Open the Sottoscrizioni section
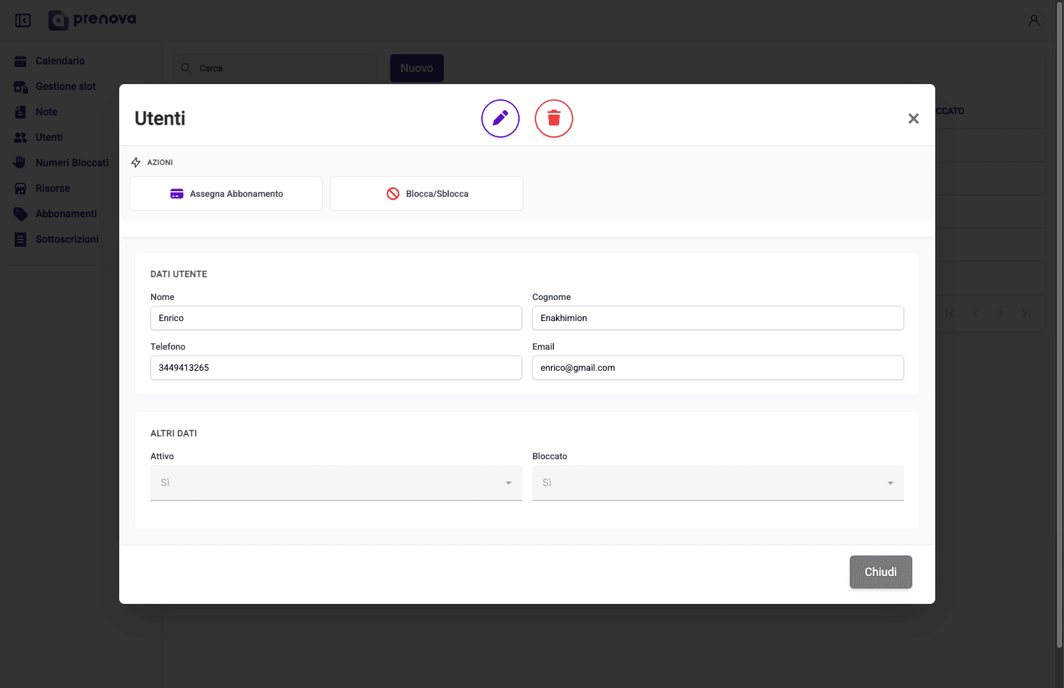1064x688 pixels. [x=21, y=239]
